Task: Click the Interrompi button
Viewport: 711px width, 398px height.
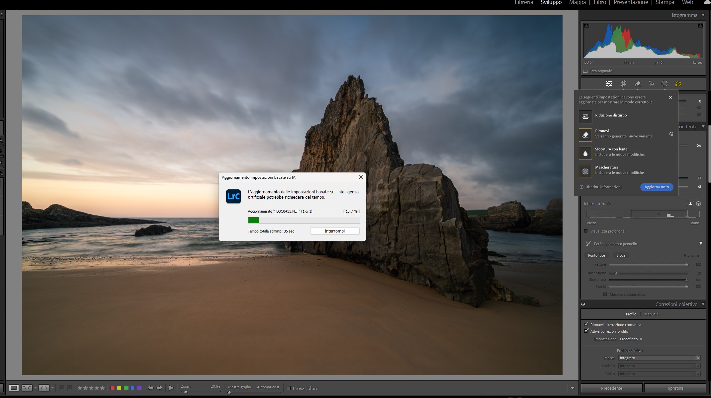Action: coord(335,231)
